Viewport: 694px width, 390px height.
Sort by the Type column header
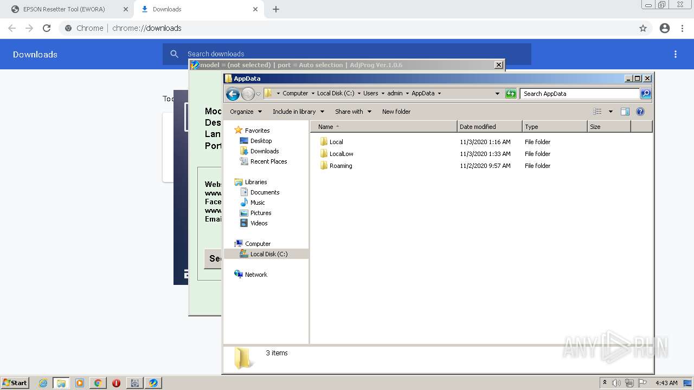click(555, 127)
